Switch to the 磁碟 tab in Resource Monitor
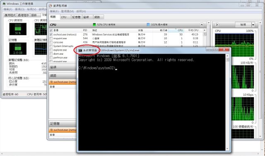The image size is (265, 156). (x=87, y=17)
